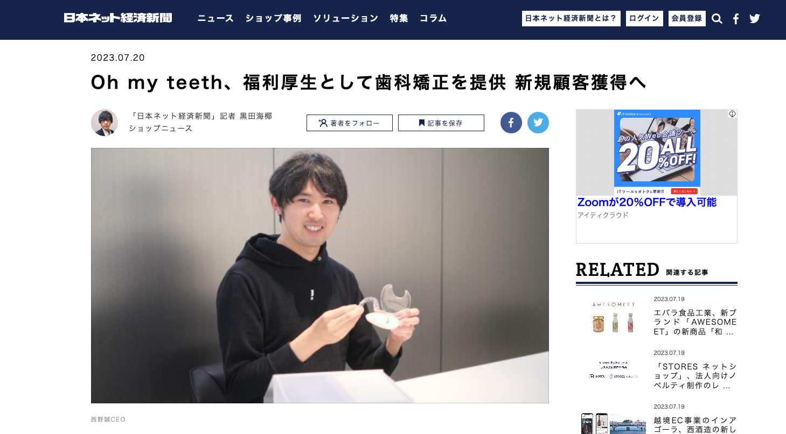This screenshot has width=786, height=434.
Task: Open the ショップ事例 menu item
Action: pos(273,18)
